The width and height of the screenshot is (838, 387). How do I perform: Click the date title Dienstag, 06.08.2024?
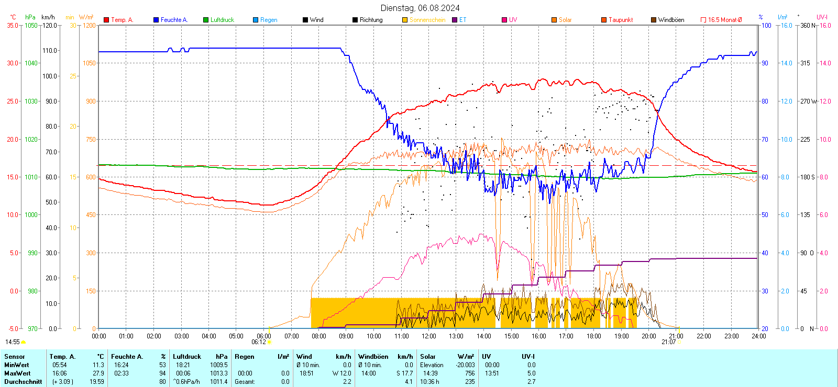click(420, 8)
